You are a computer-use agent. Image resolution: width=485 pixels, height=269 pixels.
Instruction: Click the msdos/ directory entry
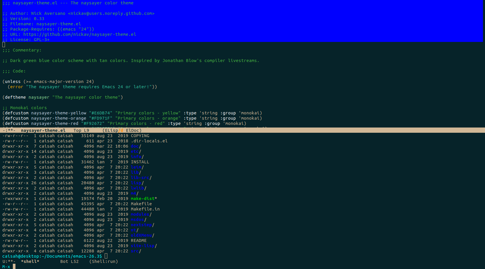(x=139, y=220)
